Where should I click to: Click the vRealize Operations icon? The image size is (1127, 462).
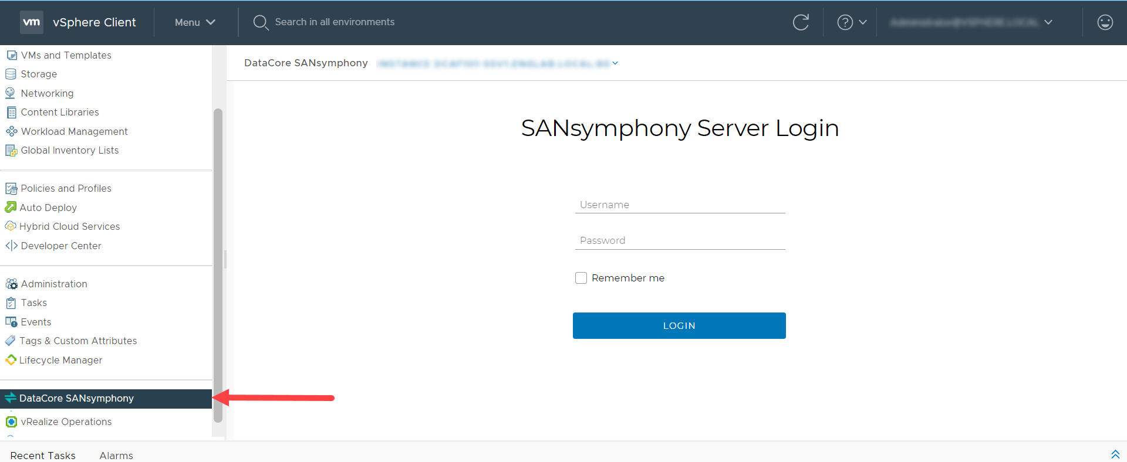[x=11, y=422]
